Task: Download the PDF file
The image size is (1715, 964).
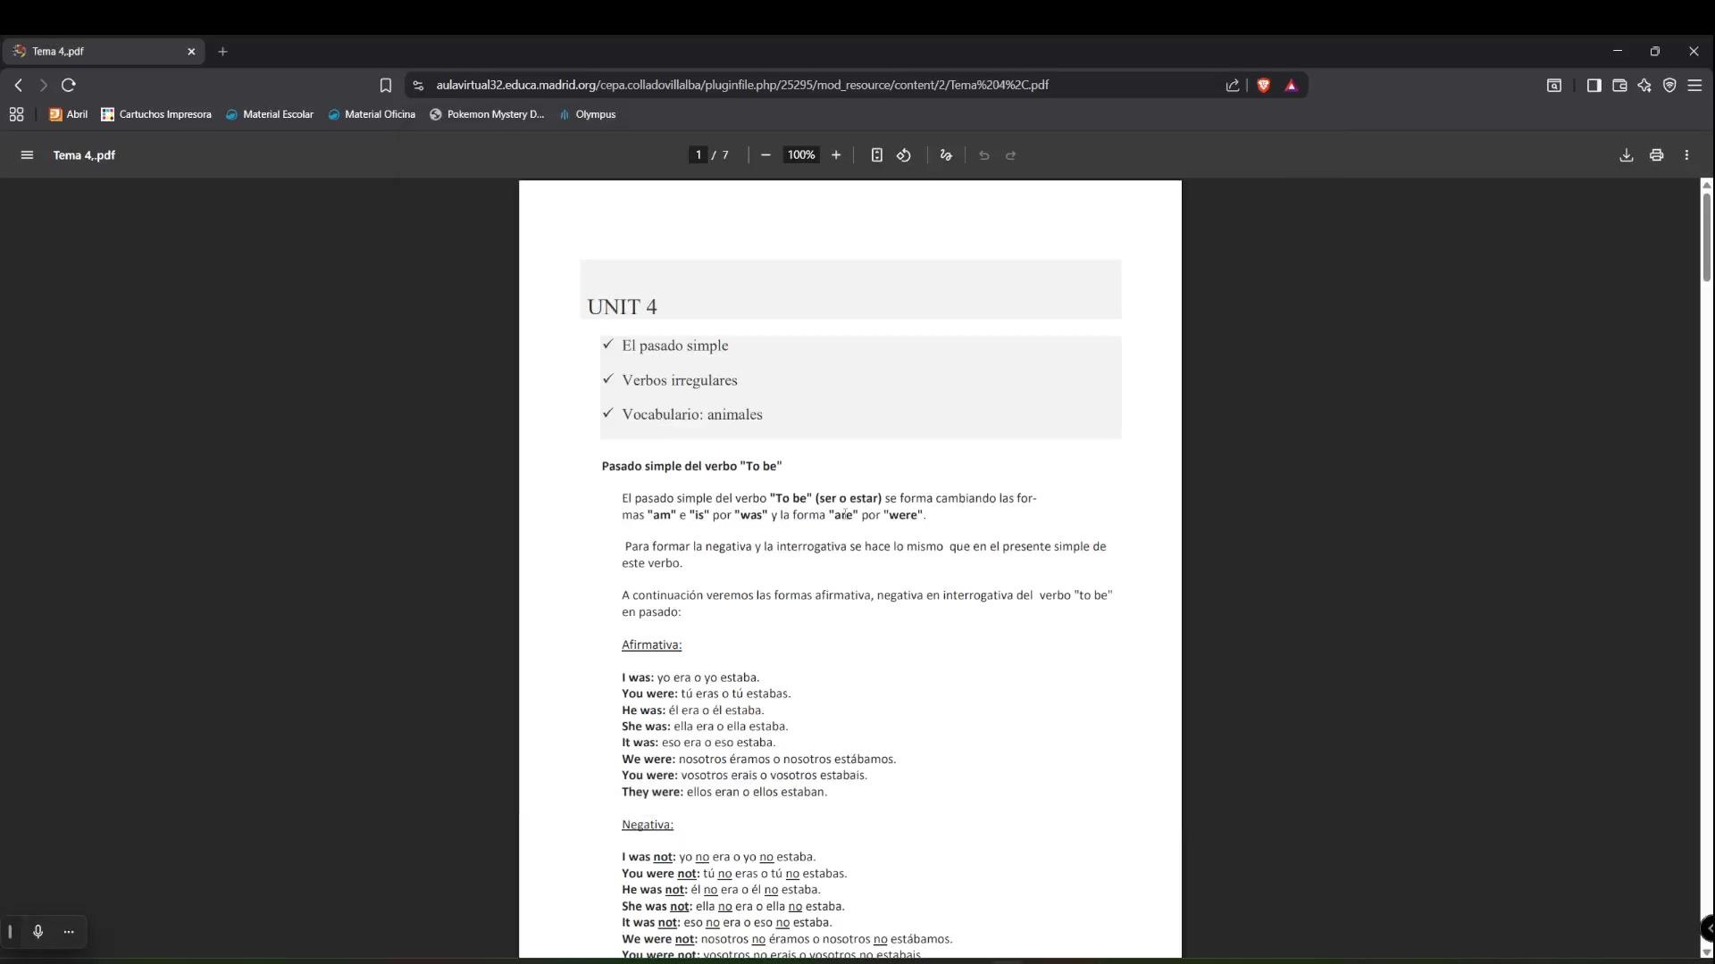Action: 1627,155
